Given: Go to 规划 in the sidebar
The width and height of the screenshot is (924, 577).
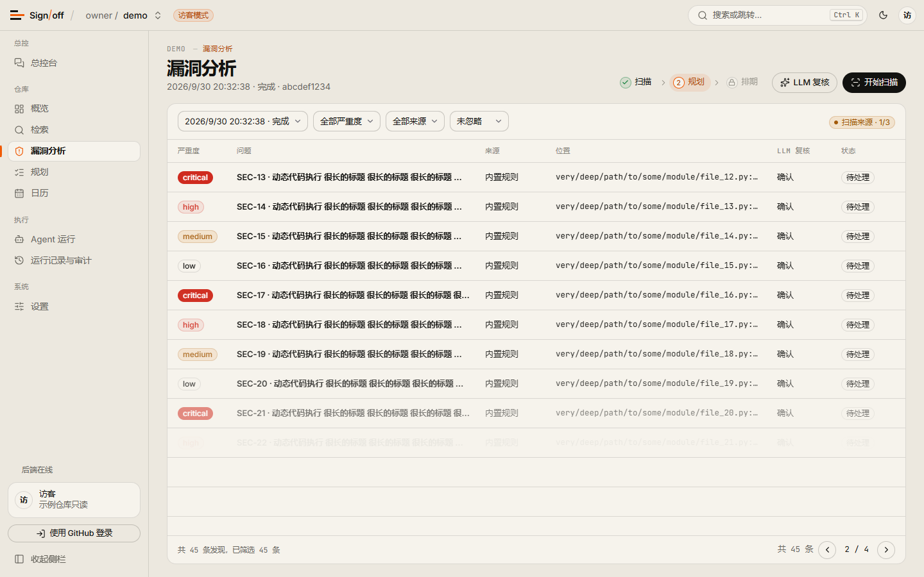Looking at the screenshot, I should (x=74, y=172).
